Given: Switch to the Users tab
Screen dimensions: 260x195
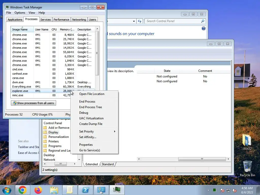Looking at the screenshot, I should click(x=92, y=20).
